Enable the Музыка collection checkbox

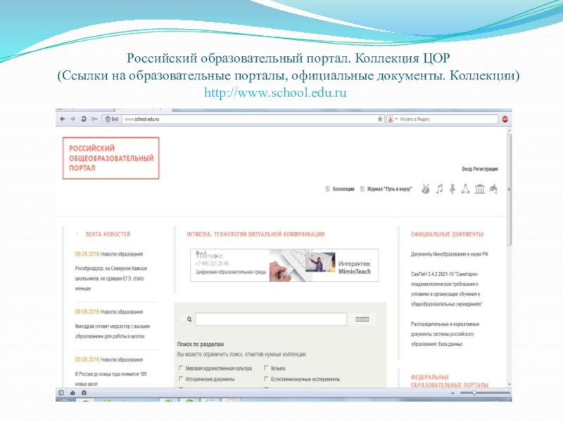click(x=266, y=368)
